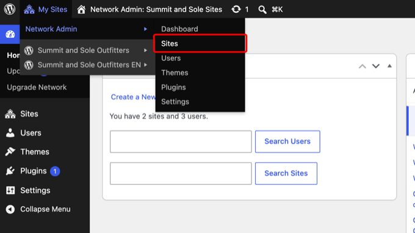415x233 pixels.
Task: Click 'You have 2 sites and 3 users.' text
Action: pos(159,116)
